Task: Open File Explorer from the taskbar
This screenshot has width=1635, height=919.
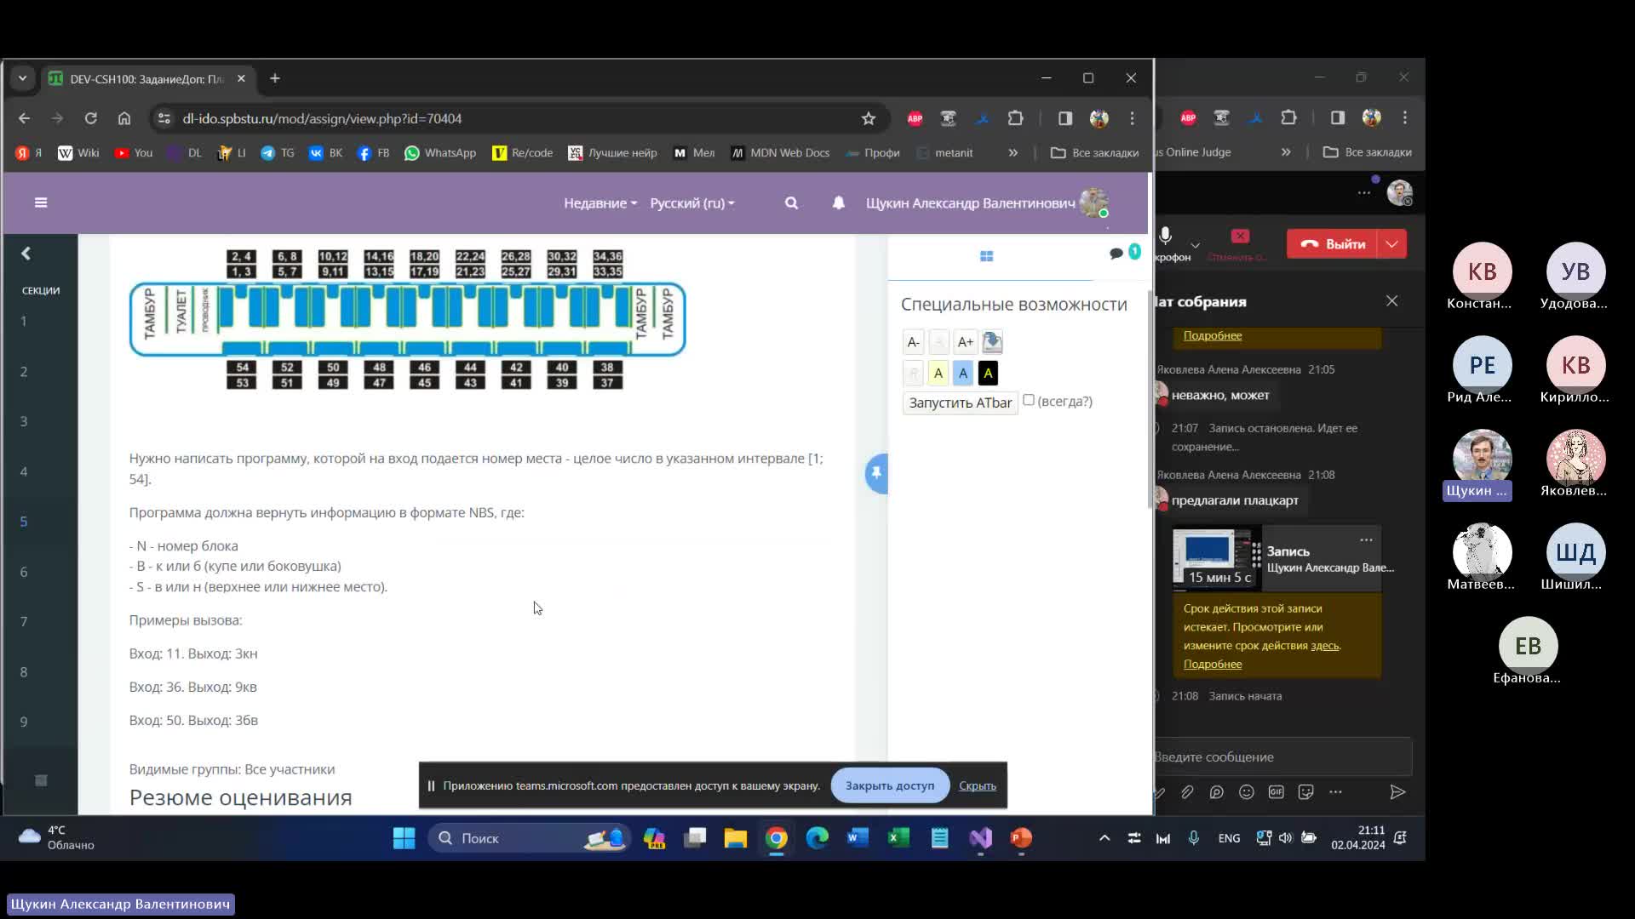Action: point(735,838)
